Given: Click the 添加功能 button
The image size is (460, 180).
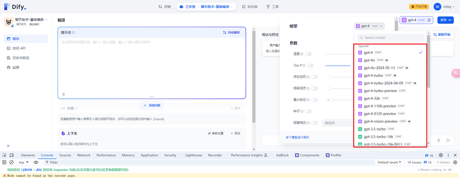Looking at the screenshot, I should pos(152,105).
